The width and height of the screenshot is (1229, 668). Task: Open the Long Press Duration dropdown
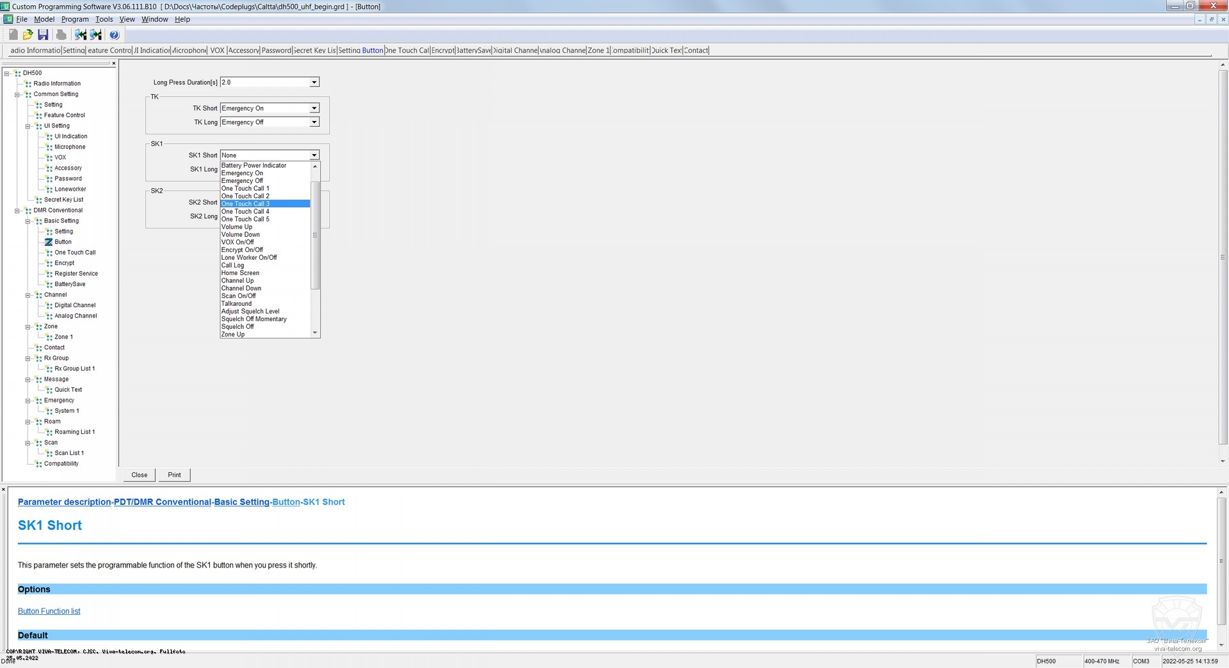tap(314, 83)
